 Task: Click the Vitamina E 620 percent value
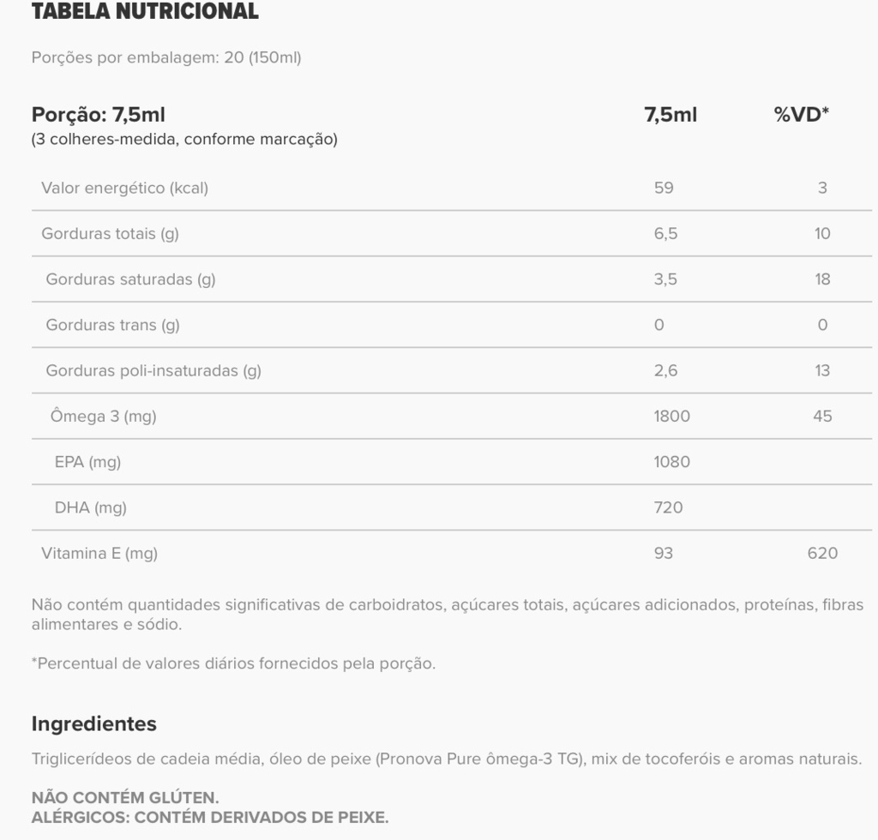(822, 554)
